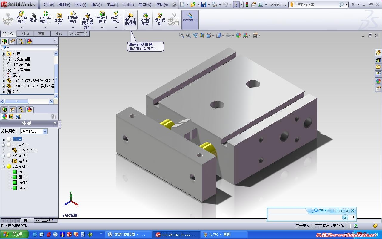382x239 pixels.
Task: Click the Zoom to Fit magnifier icon
Action: [x=181, y=35]
